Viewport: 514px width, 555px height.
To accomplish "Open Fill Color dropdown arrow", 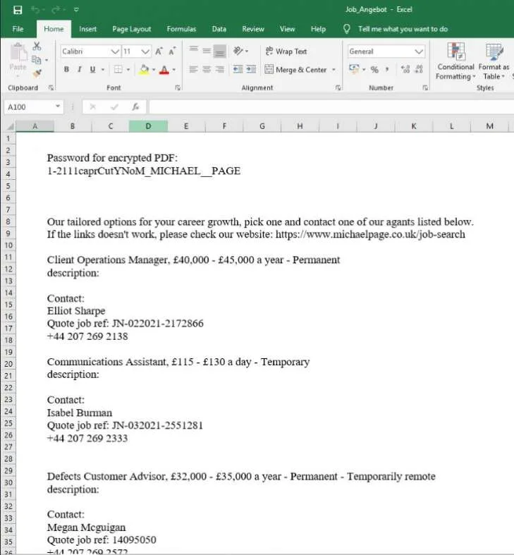I will (x=154, y=70).
